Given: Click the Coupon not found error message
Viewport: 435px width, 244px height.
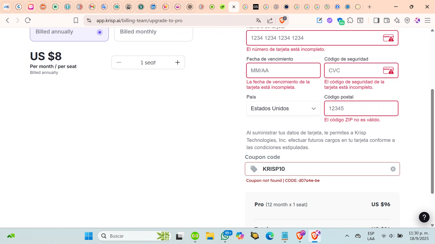Looking at the screenshot, I should [x=283, y=180].
